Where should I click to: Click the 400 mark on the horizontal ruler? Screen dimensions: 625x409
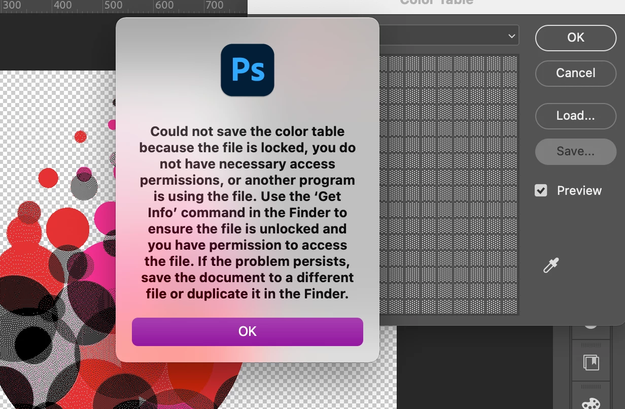tap(62, 5)
